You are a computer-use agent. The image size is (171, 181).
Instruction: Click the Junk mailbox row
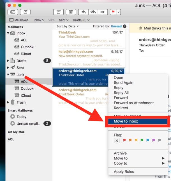[29, 74]
